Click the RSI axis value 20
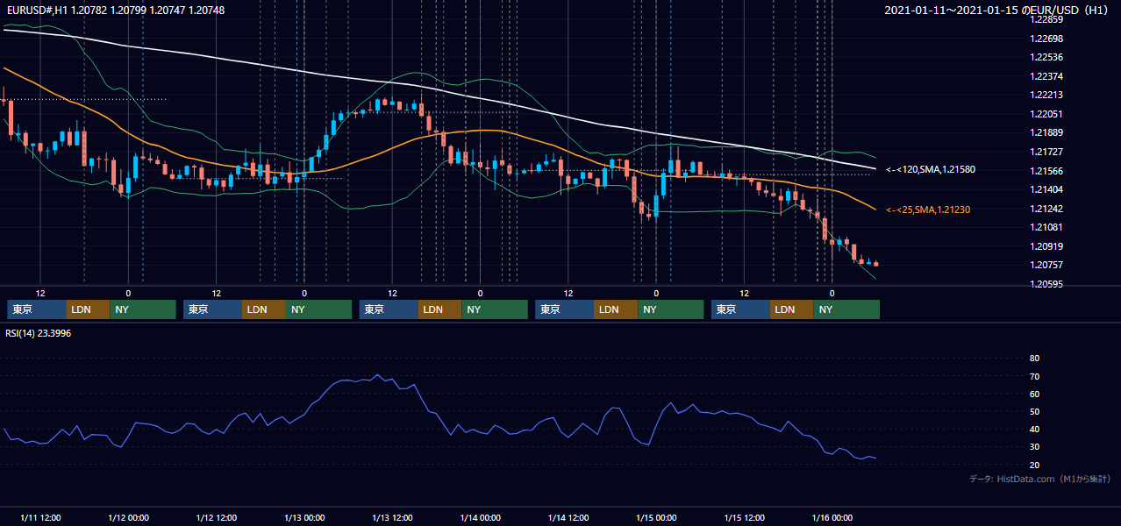 pos(1034,465)
